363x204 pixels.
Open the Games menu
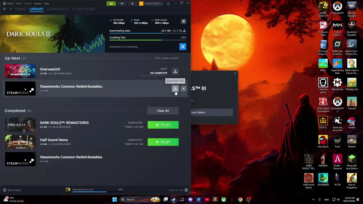(x=38, y=3)
